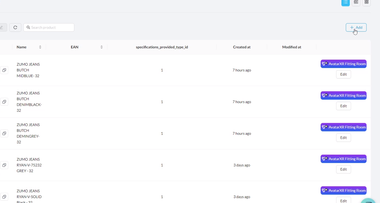
Task: Open AvatarXR Fitting Room for BUTCH DEMINGREY
Action: click(344, 127)
